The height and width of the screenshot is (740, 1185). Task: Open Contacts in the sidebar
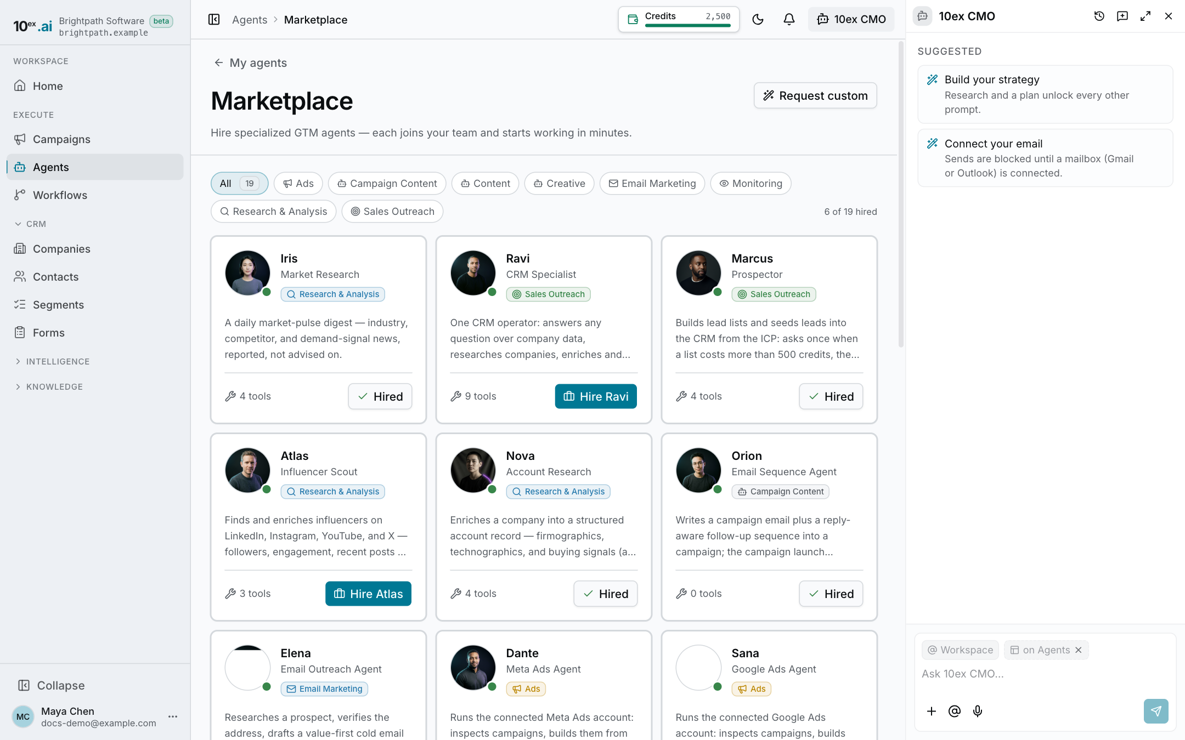[95, 277]
